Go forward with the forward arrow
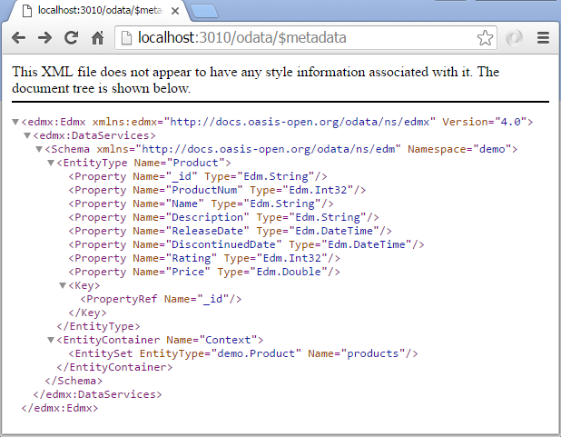Viewport: 561px width, 437px height. [44, 37]
